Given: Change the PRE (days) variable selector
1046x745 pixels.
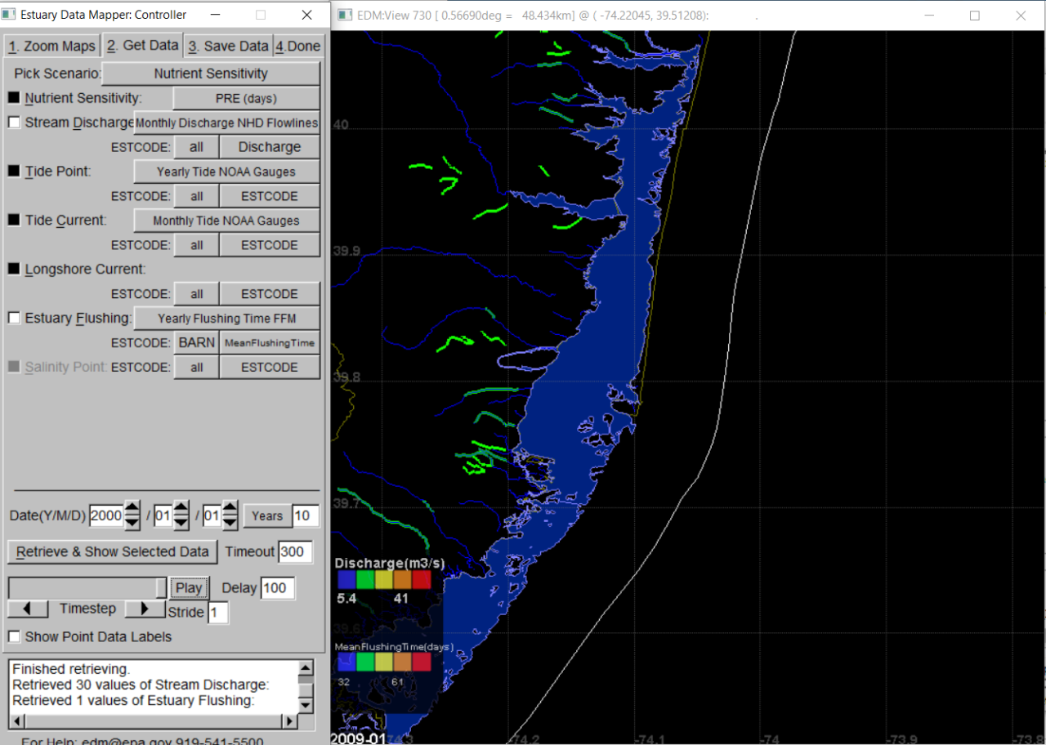Looking at the screenshot, I should click(246, 98).
